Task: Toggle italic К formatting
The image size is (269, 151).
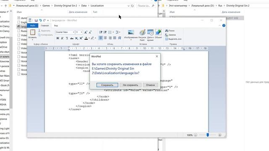Action: pos(62,38)
